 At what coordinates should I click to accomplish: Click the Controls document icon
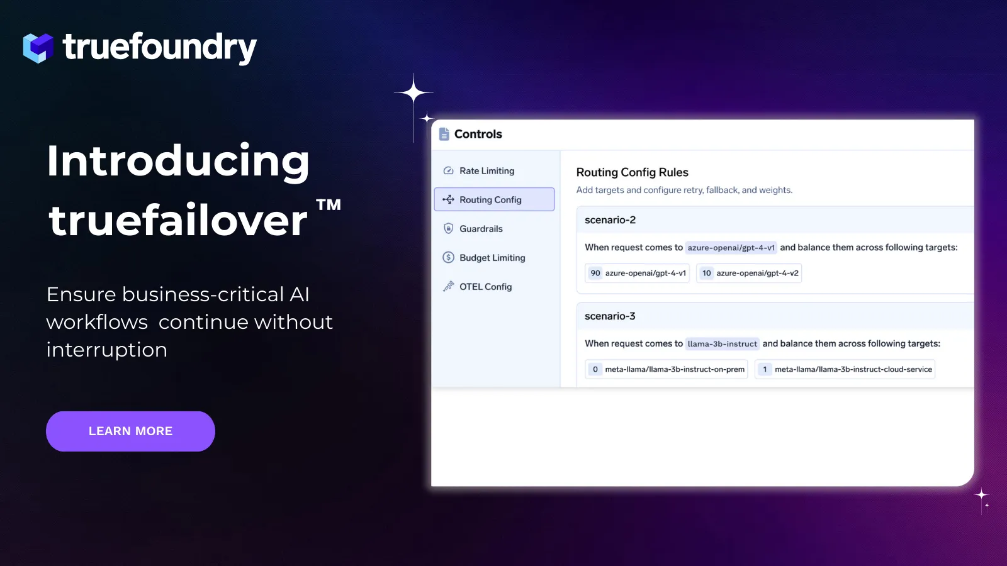444,134
